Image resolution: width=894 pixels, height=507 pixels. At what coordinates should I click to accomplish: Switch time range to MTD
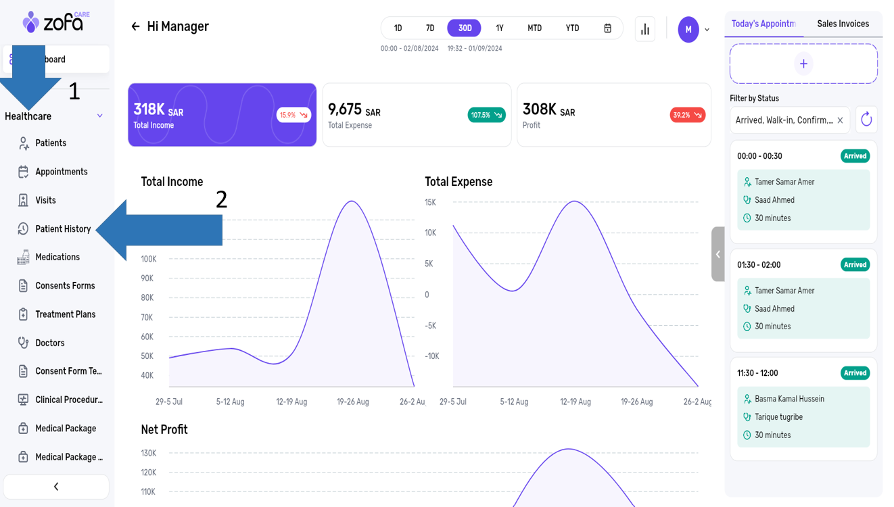[534, 28]
